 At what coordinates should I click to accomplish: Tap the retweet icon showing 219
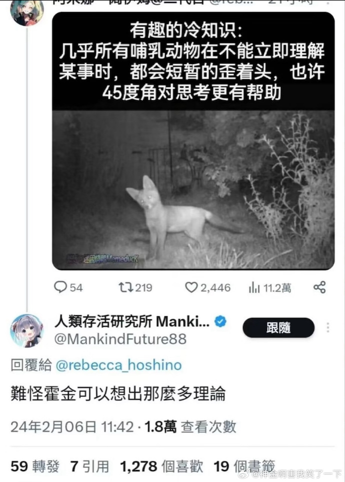[x=126, y=287]
